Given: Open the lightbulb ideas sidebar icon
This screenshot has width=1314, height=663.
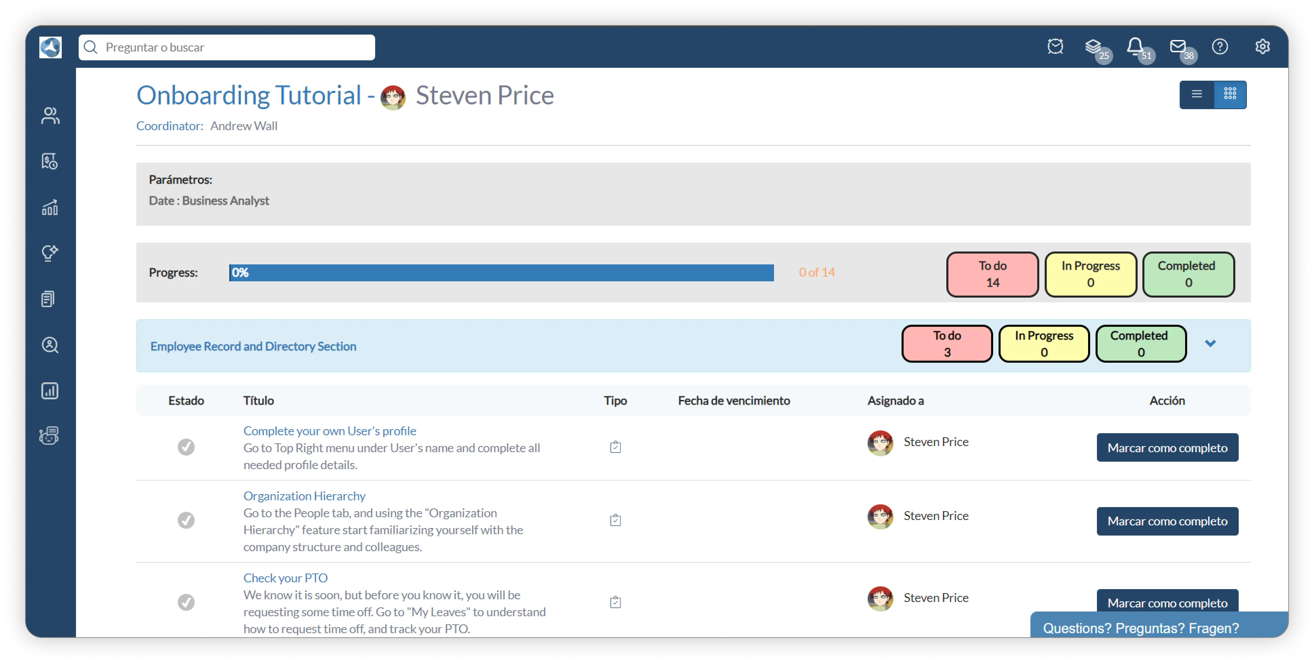Looking at the screenshot, I should coord(50,253).
